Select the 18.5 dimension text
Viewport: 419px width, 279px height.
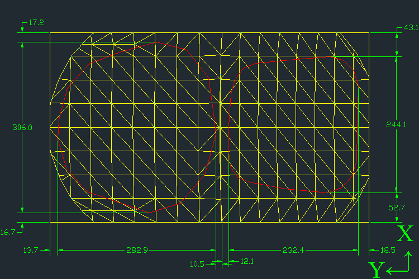388,250
